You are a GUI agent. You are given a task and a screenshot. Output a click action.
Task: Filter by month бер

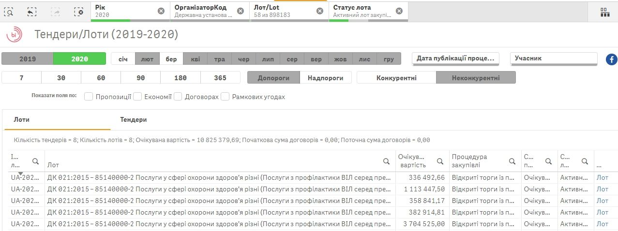(171, 59)
